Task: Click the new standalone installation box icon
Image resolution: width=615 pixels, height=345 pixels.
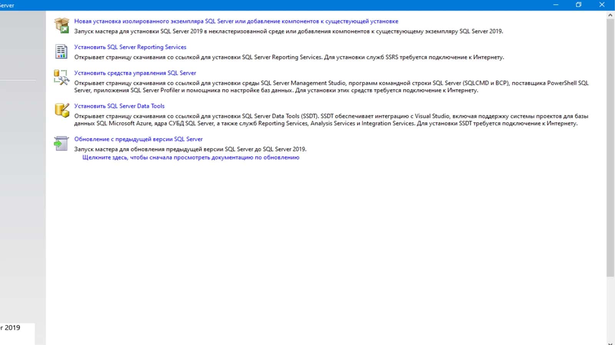Action: click(x=61, y=25)
